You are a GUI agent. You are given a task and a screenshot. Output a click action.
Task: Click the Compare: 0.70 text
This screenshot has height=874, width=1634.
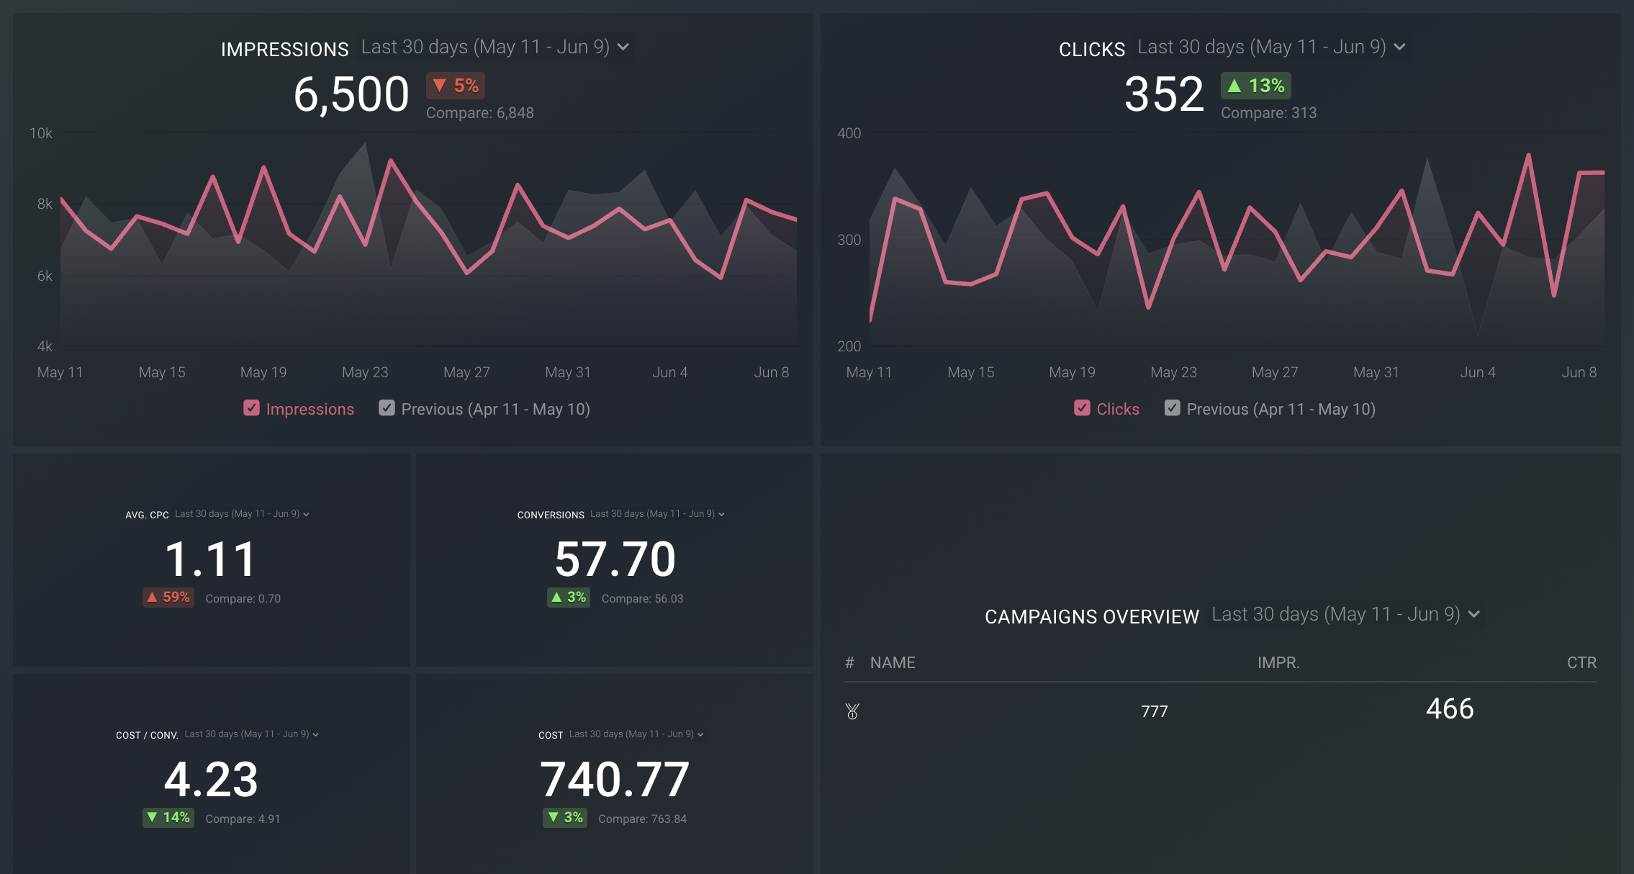point(243,598)
